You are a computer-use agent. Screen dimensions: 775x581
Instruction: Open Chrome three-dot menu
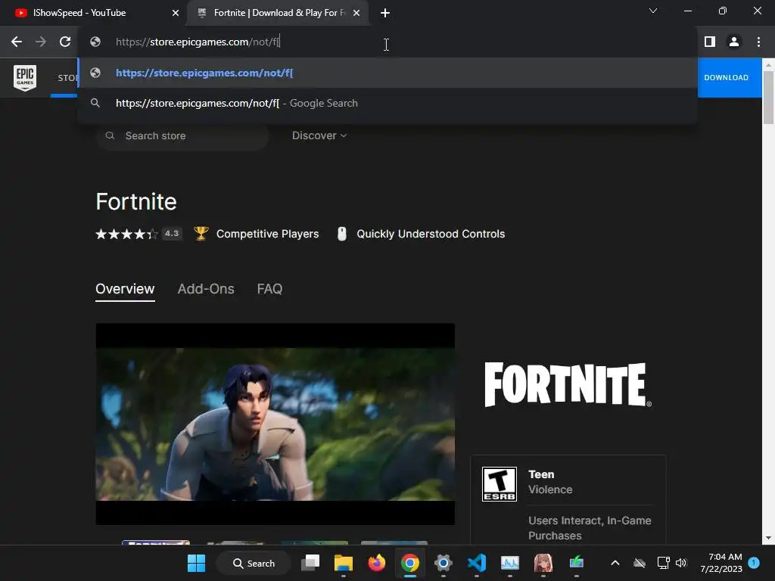click(758, 42)
